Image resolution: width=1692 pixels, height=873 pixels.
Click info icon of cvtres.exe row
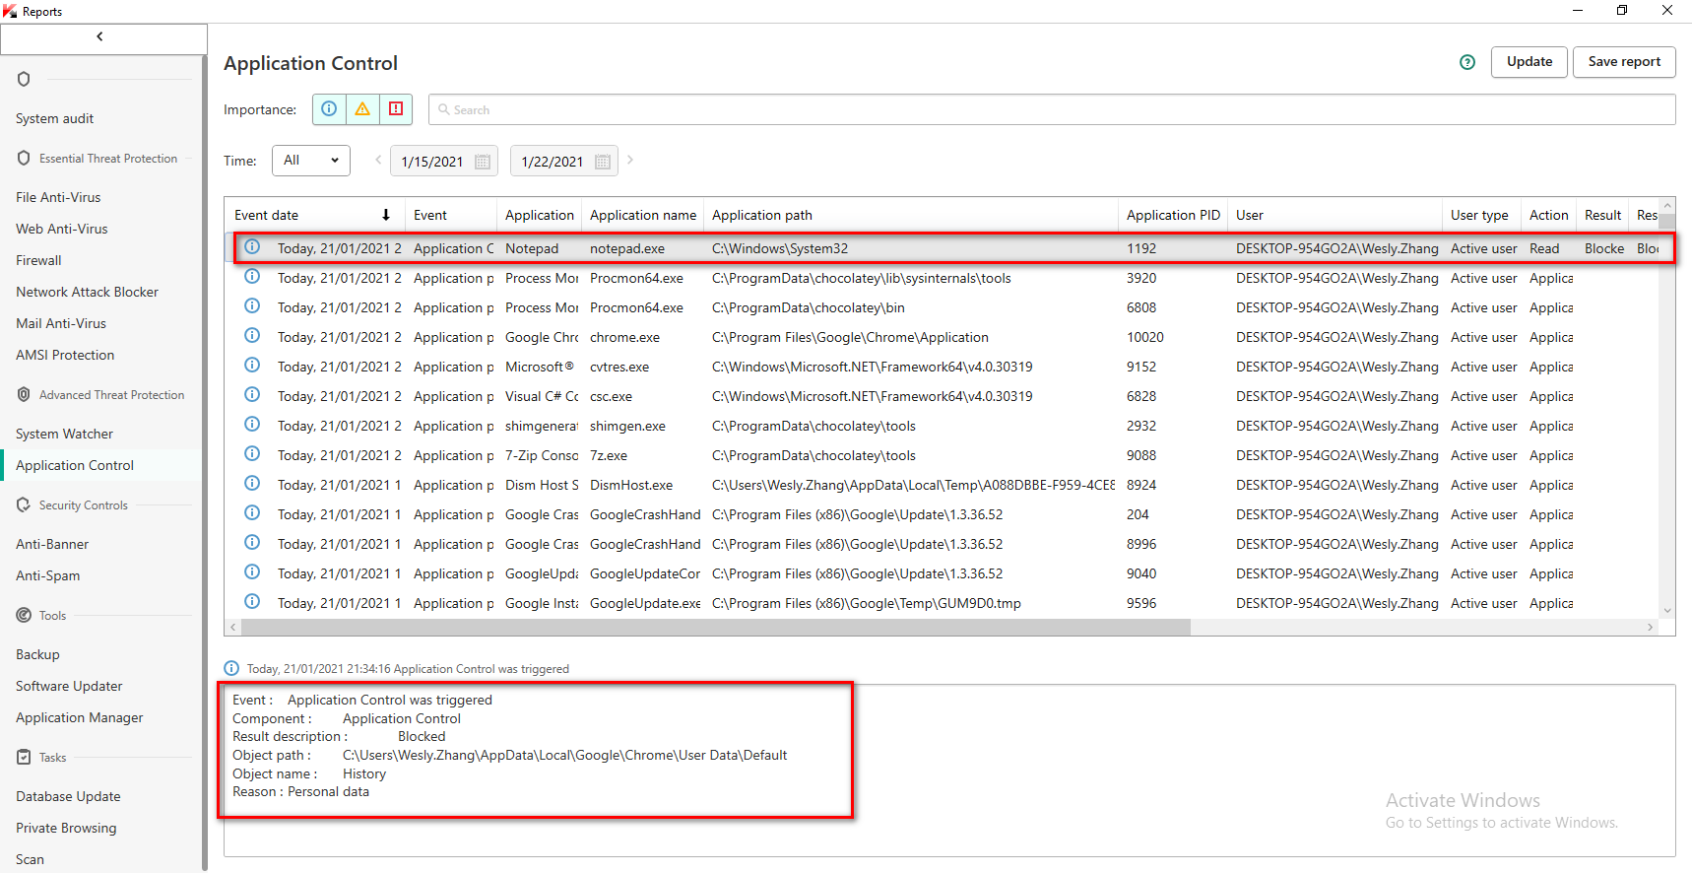(252, 366)
